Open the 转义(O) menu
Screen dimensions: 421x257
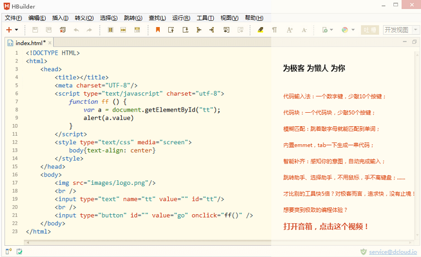pos(84,18)
